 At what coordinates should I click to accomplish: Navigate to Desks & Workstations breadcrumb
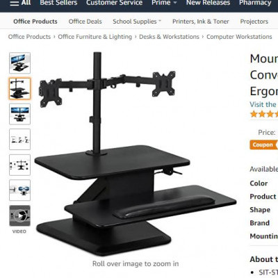coord(169,37)
